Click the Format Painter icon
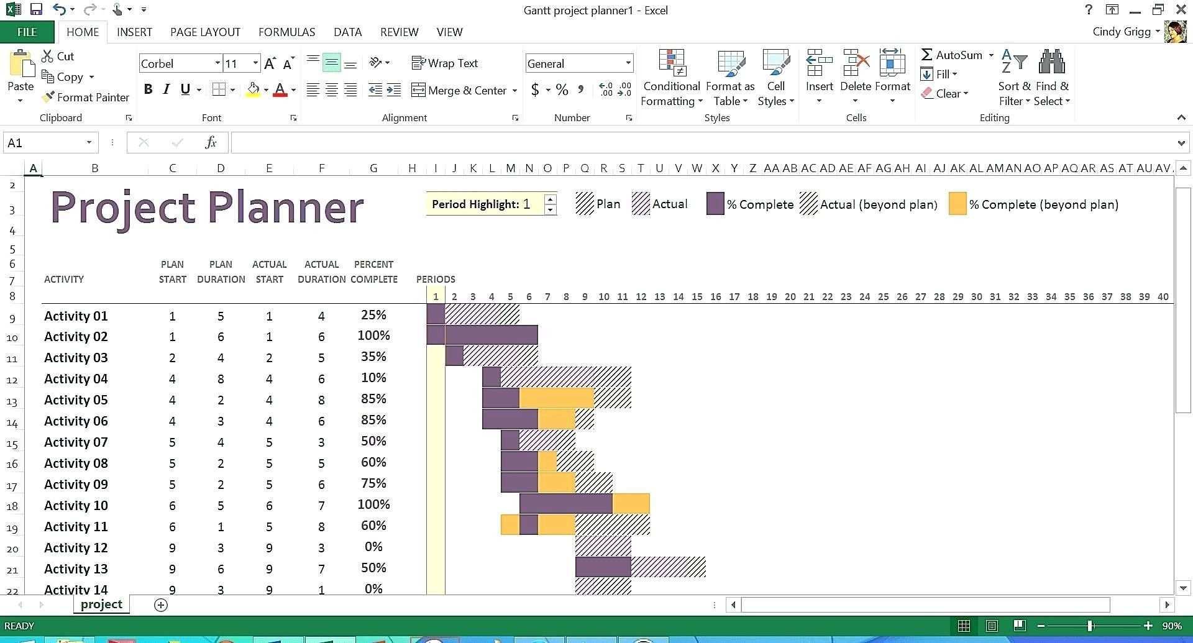Image resolution: width=1193 pixels, height=643 pixels. click(x=48, y=98)
